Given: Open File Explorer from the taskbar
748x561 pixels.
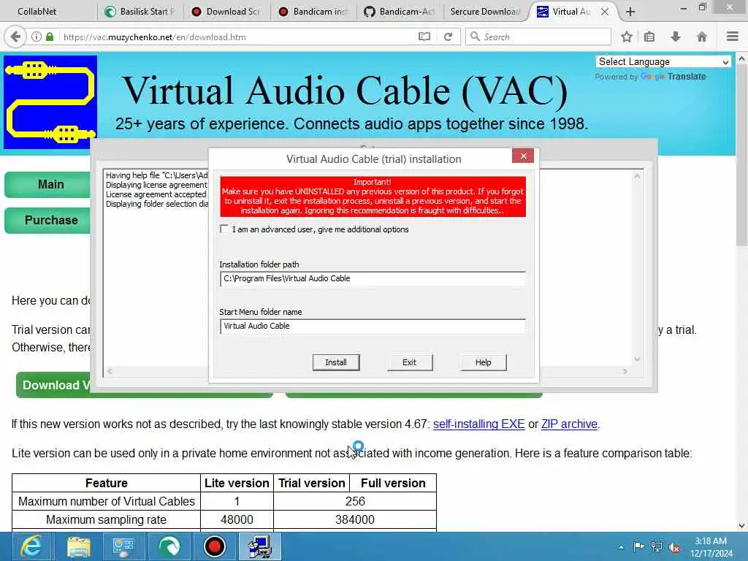Looking at the screenshot, I should coord(78,546).
